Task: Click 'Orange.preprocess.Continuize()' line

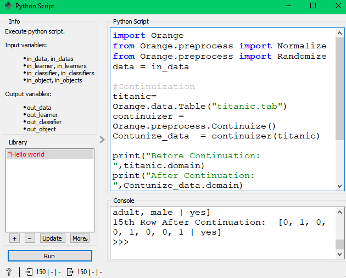Action: point(194,126)
